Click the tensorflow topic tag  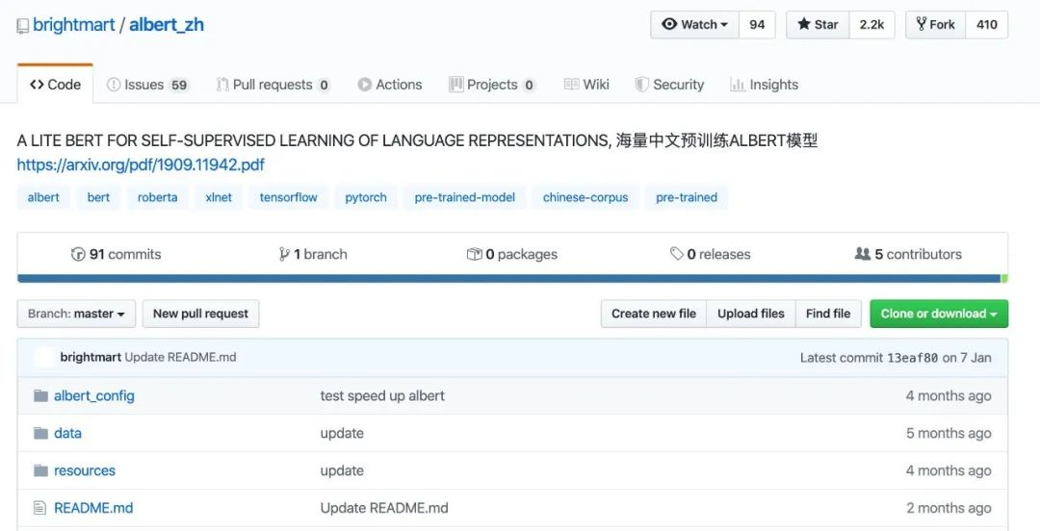click(x=289, y=197)
